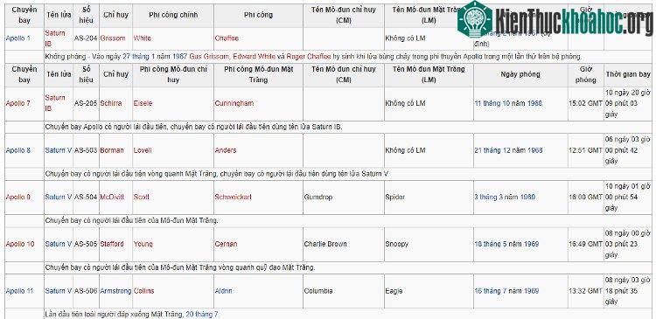The width and height of the screenshot is (656, 319).
Task: Click launch date 18 tháng 5 năm 1969
Action: click(x=506, y=244)
